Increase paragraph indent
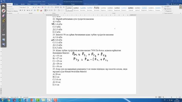The width and height of the screenshot is (182, 102). [x=58, y=7]
